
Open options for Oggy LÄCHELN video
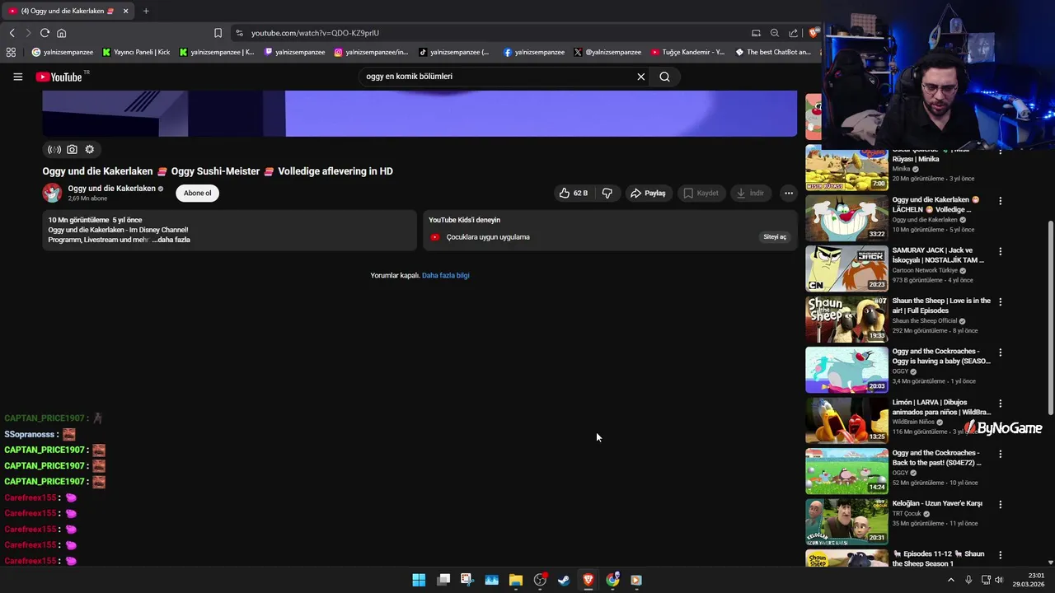tap(1000, 201)
